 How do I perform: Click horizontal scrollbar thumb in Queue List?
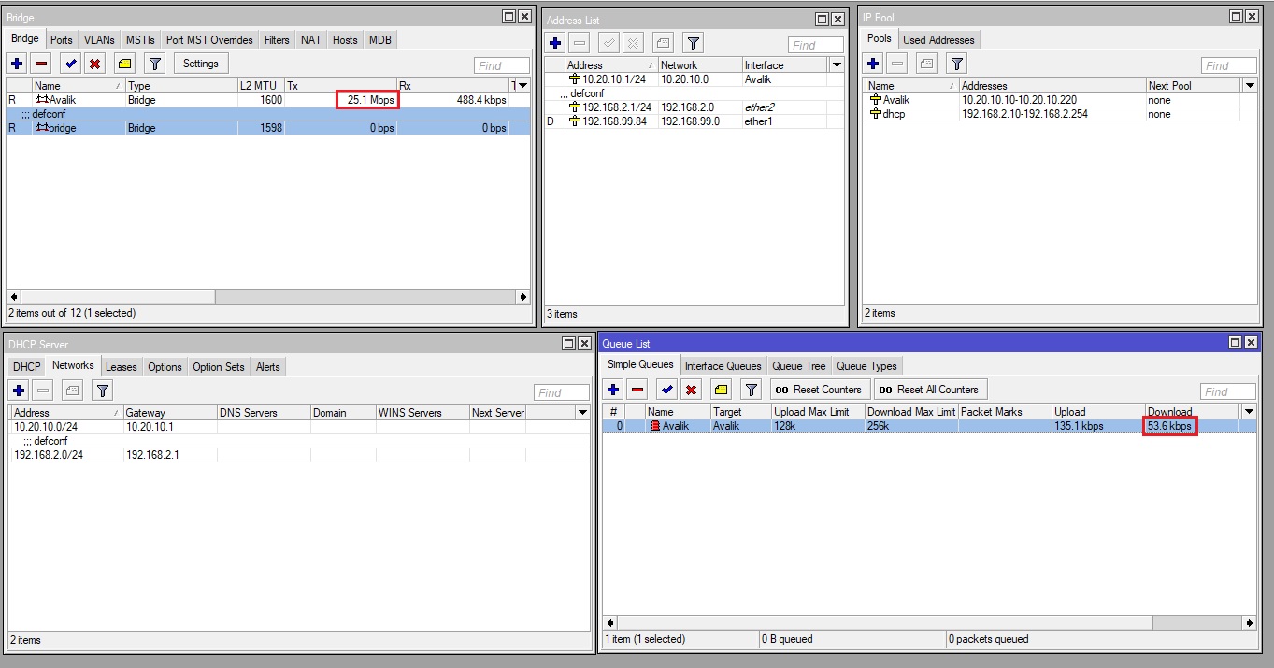(x=884, y=622)
